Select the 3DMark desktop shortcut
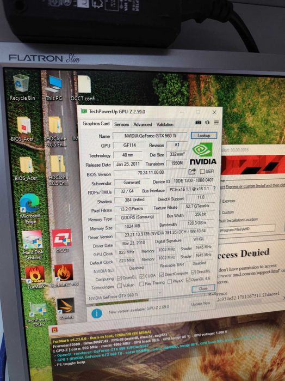 coord(65,309)
